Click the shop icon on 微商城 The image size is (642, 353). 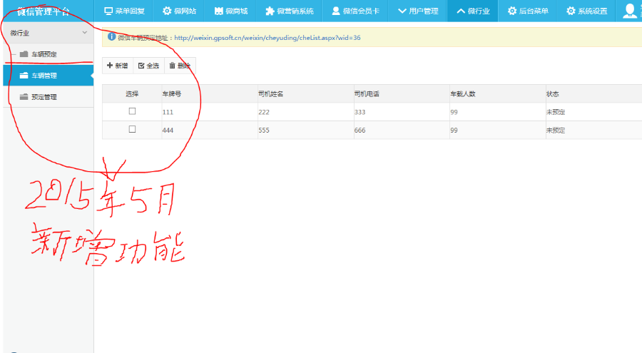pos(219,11)
